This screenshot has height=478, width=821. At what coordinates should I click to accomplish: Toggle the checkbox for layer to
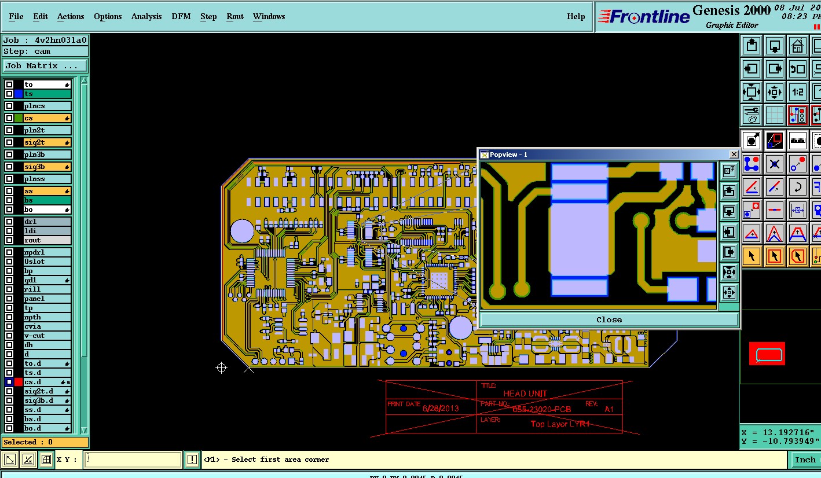[9, 84]
